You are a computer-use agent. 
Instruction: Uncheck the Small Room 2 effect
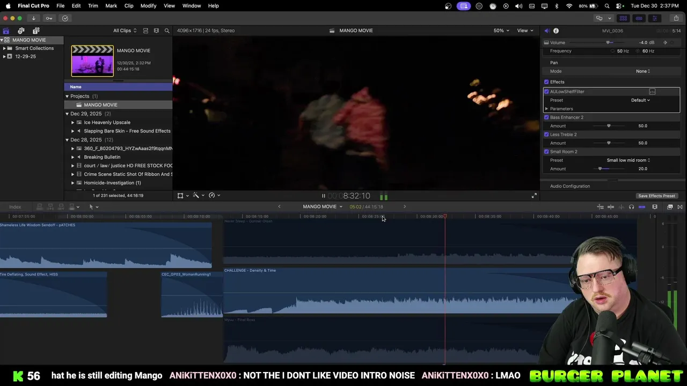pyautogui.click(x=546, y=152)
